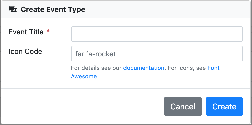The image size is (252, 125).
Task: Click the Event Title label
Action: 26,32
